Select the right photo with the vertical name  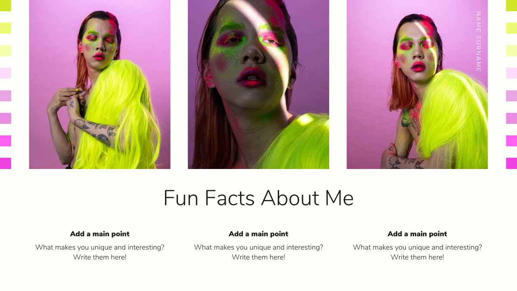point(417,84)
